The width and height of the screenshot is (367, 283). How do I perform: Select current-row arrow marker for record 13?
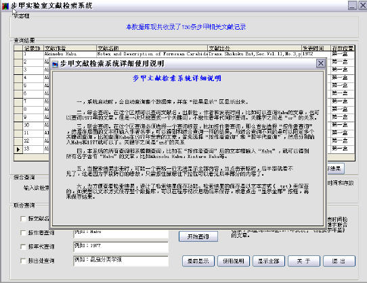tap(18, 149)
